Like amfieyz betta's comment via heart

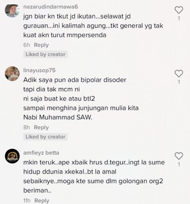coord(179,156)
